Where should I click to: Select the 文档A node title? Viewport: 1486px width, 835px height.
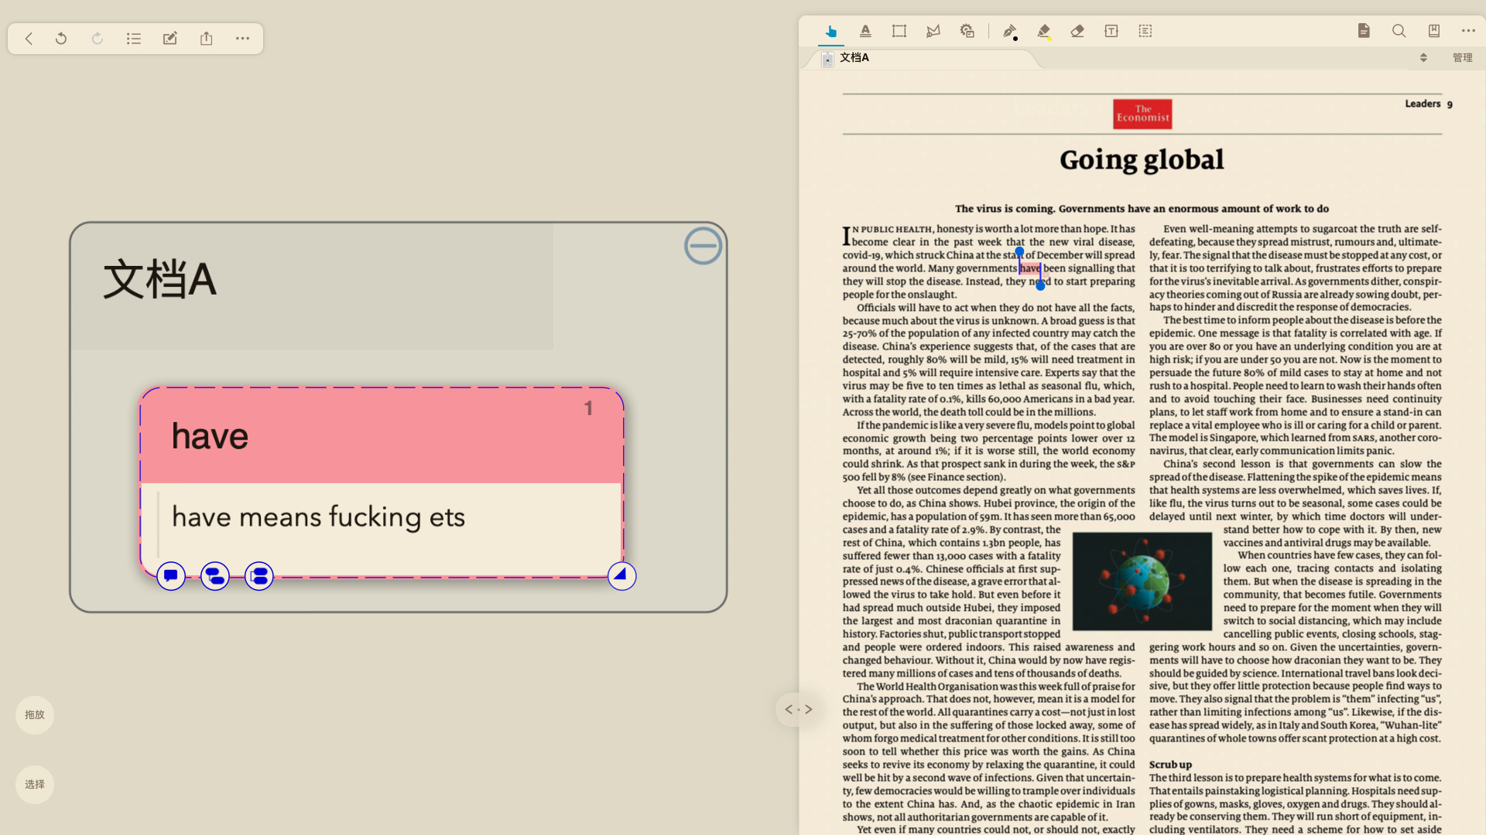[x=160, y=280]
